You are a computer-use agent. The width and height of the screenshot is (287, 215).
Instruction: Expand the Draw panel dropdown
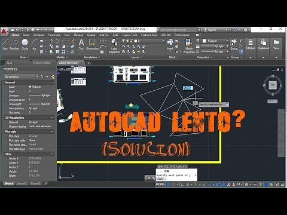[24, 57]
